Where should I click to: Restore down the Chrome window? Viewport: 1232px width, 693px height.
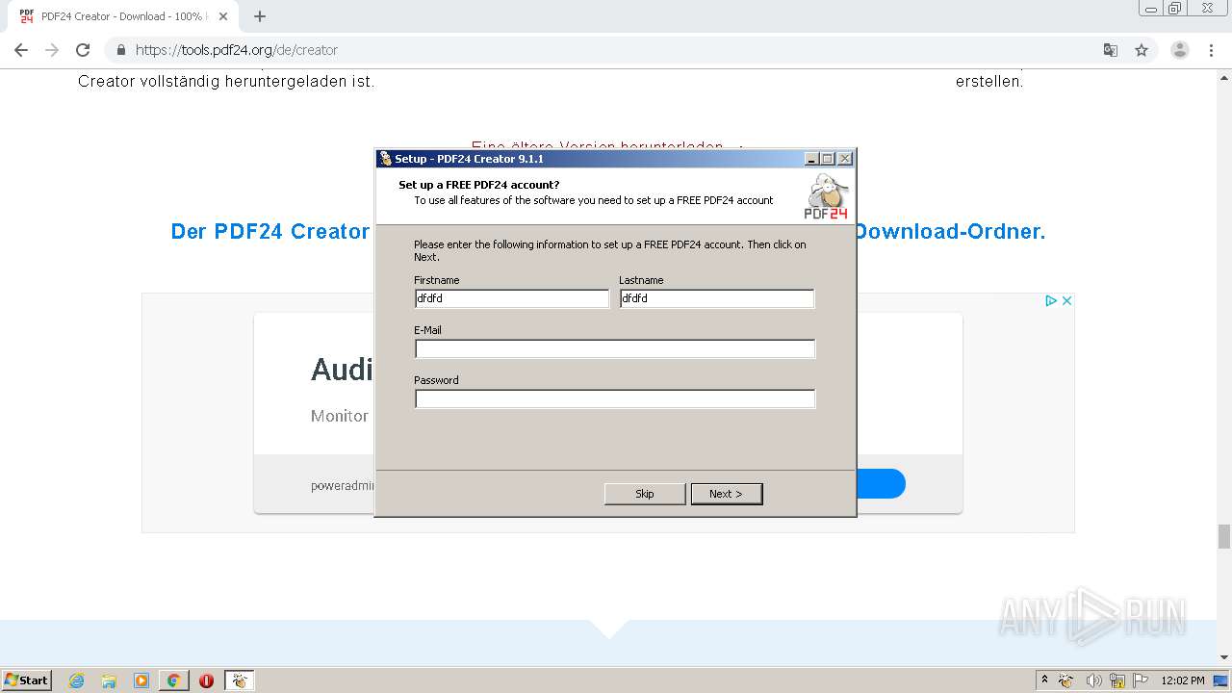click(1175, 8)
